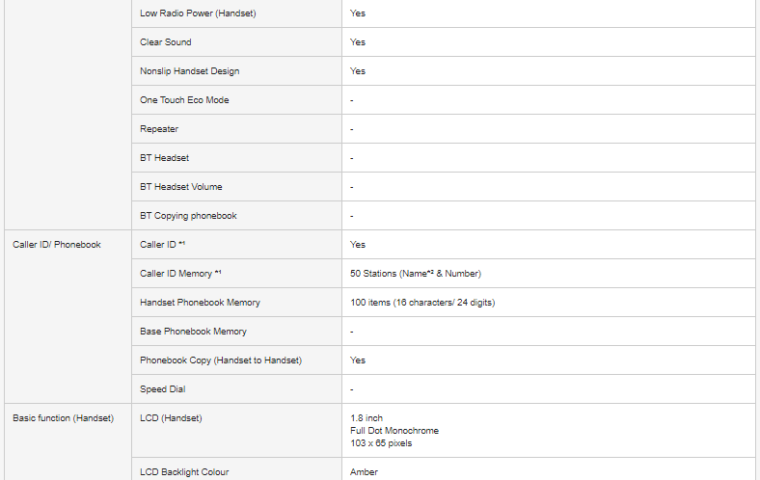
Task: Click the BT Headset Volume label
Action: (x=181, y=187)
